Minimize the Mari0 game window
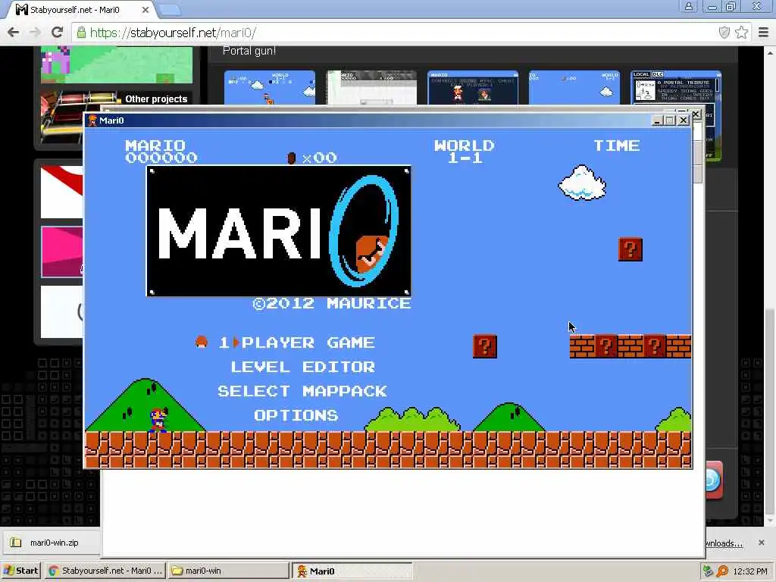 tap(657, 120)
